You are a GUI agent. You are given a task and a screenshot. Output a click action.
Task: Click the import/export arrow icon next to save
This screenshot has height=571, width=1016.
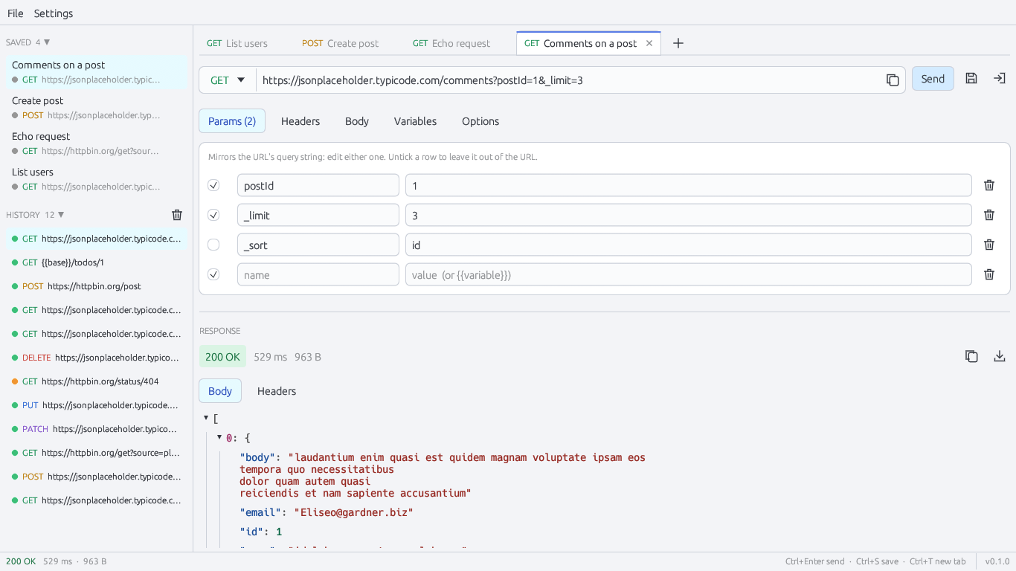pyautogui.click(x=1000, y=79)
